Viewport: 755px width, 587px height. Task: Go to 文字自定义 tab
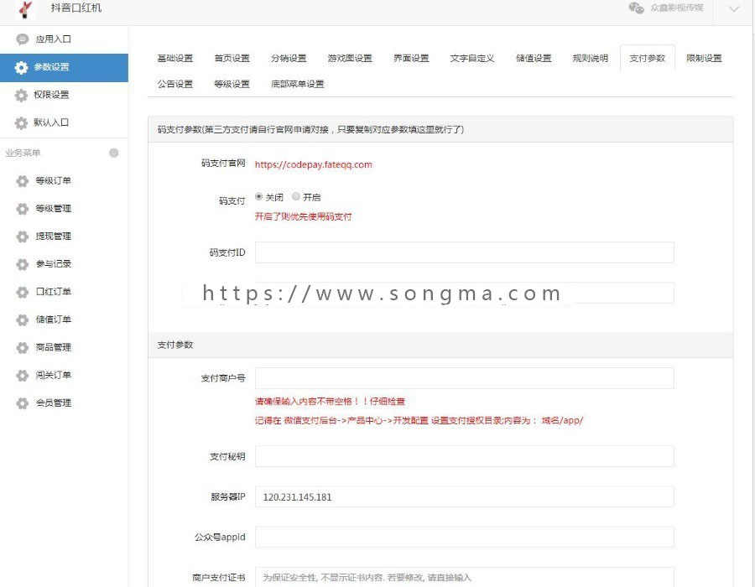(x=471, y=58)
